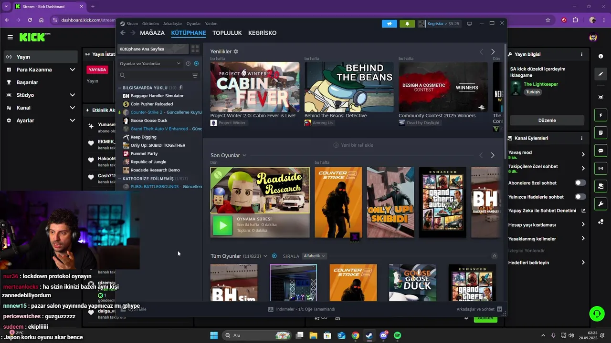Open Windows Start menu
The height and width of the screenshot is (343, 611).
(x=214, y=335)
